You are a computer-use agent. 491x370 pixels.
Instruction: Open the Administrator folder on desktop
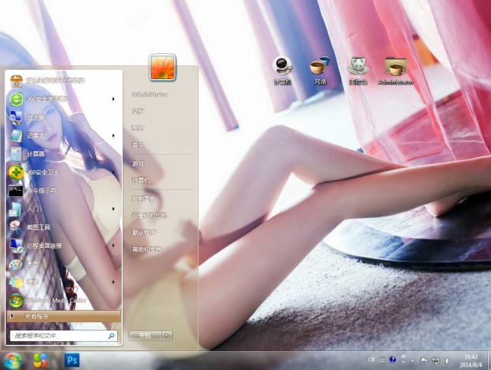[395, 70]
